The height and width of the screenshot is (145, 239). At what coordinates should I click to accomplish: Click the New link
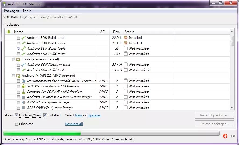pos(79,115)
